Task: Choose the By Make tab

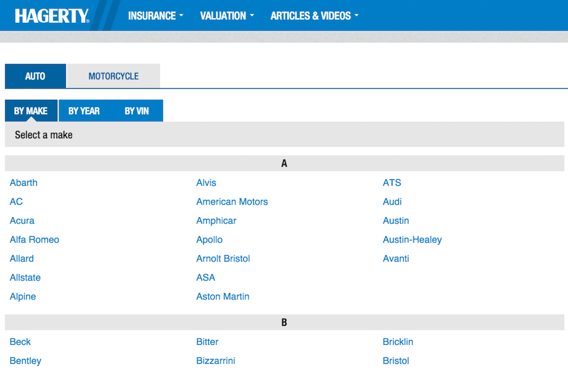Action: point(31,111)
